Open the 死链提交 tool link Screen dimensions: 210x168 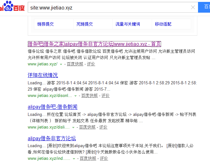pos(85,24)
